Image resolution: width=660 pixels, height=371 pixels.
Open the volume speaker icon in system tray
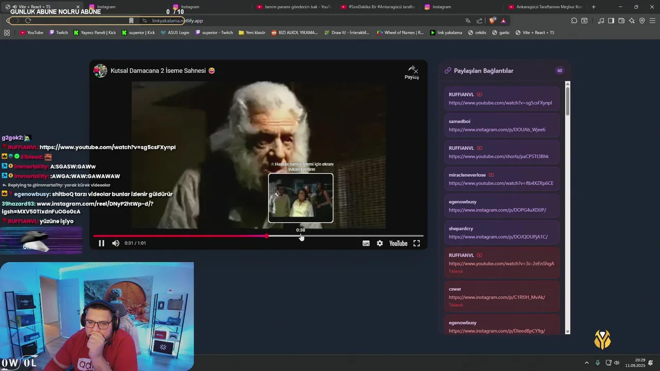click(x=617, y=363)
